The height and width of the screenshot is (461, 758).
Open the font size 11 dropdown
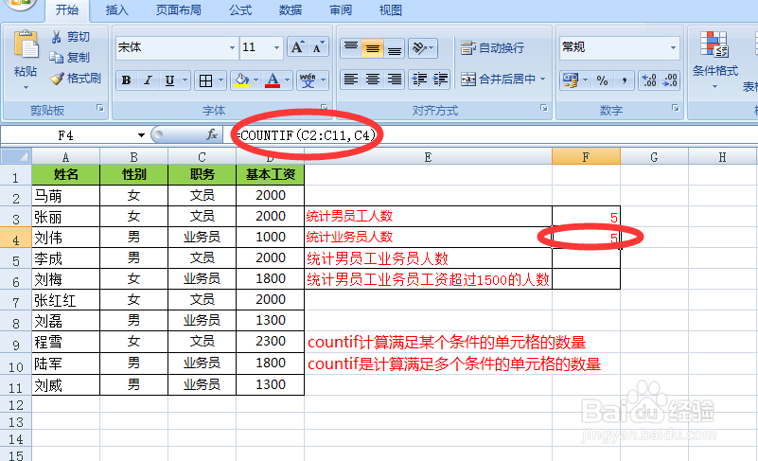276,47
